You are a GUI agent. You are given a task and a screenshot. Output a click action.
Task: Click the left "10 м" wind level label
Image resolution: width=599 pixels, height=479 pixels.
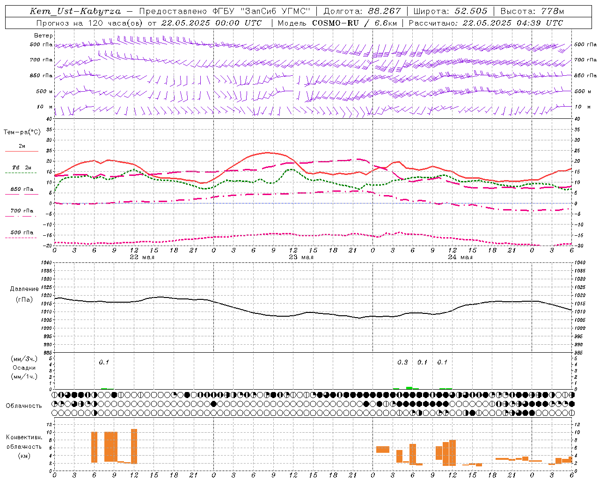(x=45, y=107)
